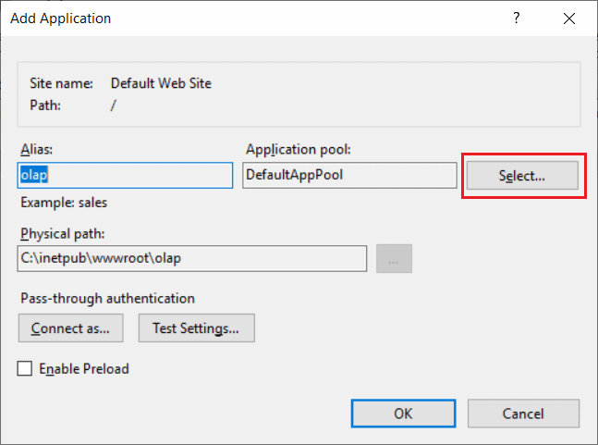Viewport: 598px width, 445px height.
Task: Cancel adding the application
Action: (x=523, y=414)
